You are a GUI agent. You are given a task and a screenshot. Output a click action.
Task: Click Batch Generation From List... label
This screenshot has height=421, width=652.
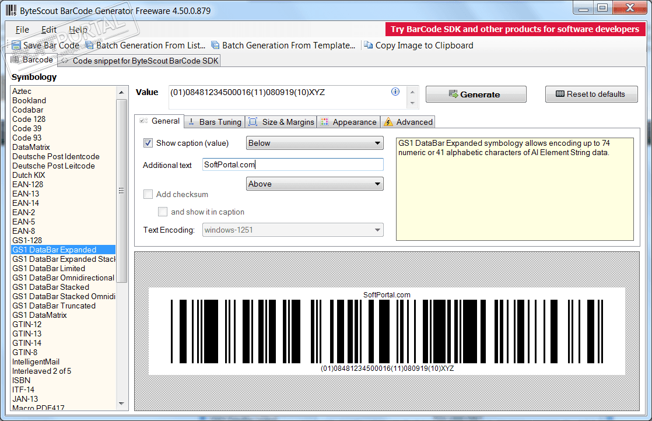151,45
